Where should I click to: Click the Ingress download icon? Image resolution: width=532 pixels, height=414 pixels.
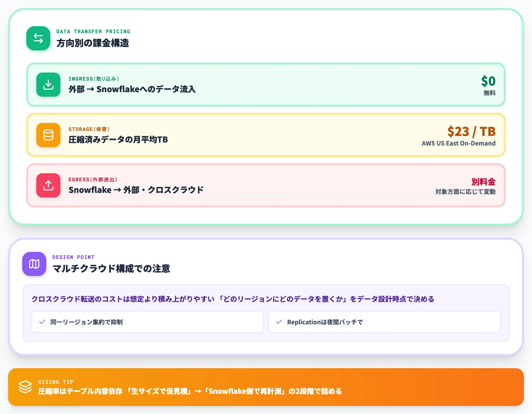(48, 85)
